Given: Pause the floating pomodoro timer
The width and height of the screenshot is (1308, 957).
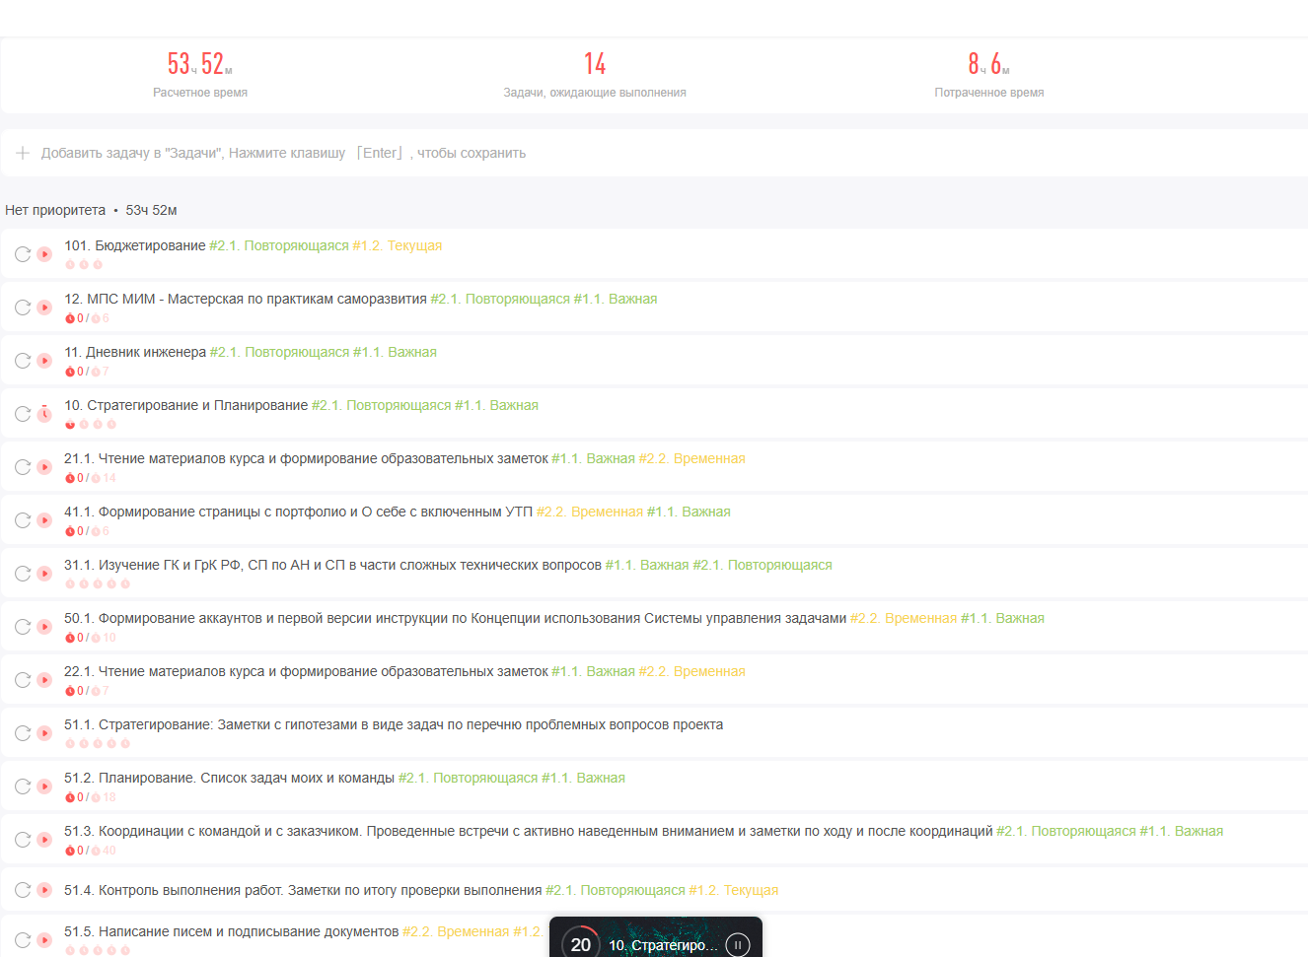Looking at the screenshot, I should click(x=737, y=944).
